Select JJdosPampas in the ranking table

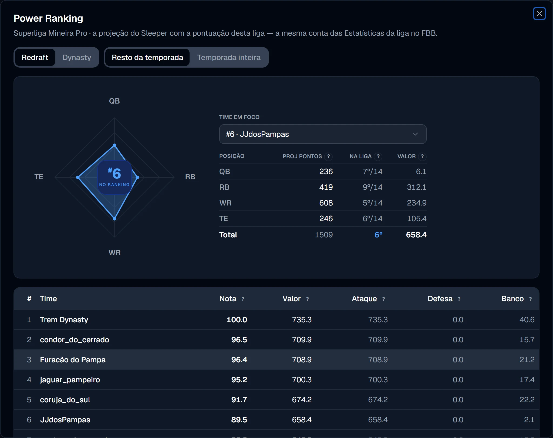[276, 420]
